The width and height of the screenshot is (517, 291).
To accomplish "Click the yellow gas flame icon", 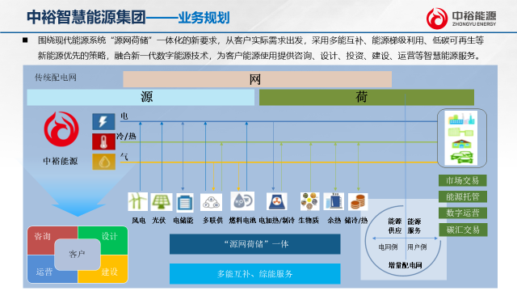I will tap(103, 162).
